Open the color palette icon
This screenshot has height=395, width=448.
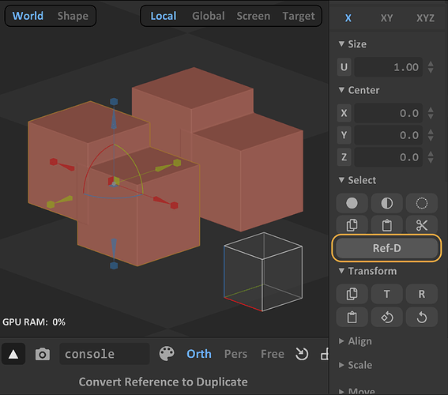[x=167, y=354]
